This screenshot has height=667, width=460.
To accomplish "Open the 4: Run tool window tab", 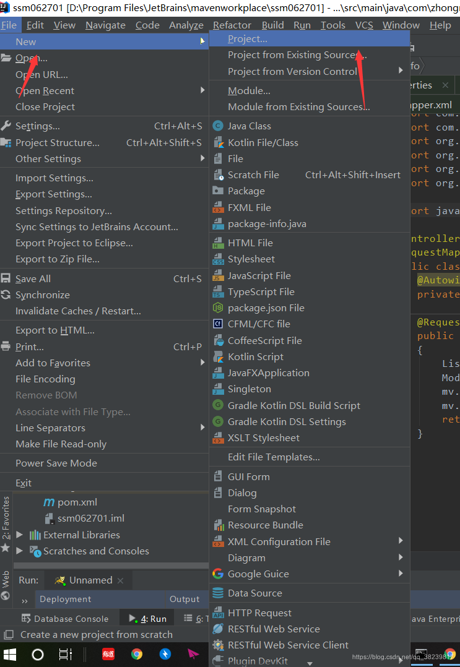I will coord(148,619).
